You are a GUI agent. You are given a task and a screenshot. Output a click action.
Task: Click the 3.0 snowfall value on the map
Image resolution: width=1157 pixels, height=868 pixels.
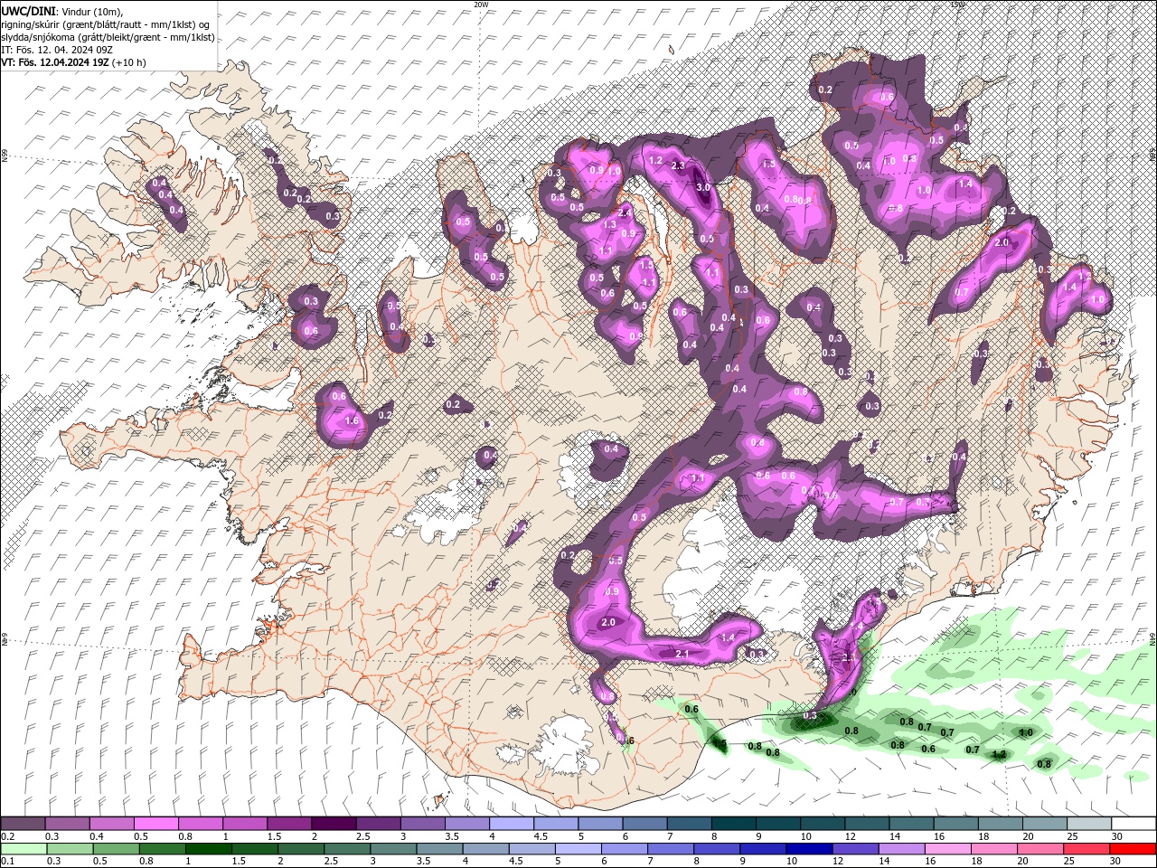[704, 187]
